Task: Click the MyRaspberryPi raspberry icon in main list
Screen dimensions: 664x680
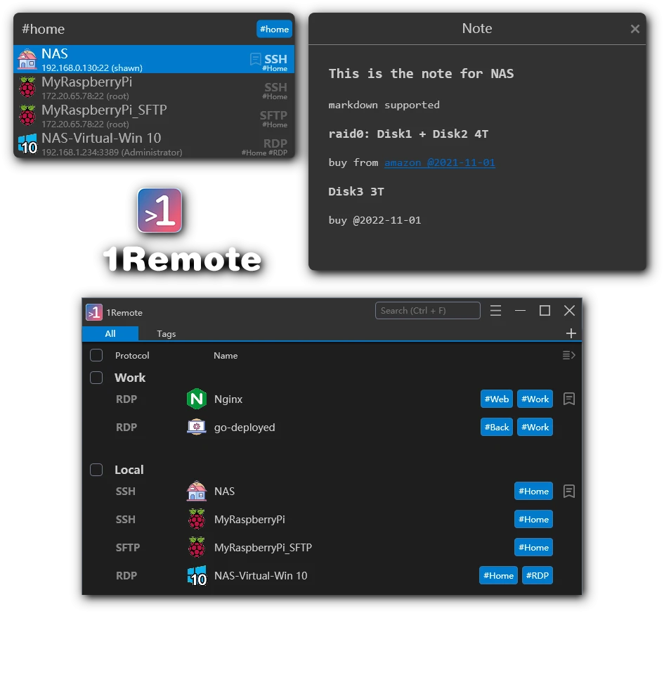Action: tap(196, 519)
